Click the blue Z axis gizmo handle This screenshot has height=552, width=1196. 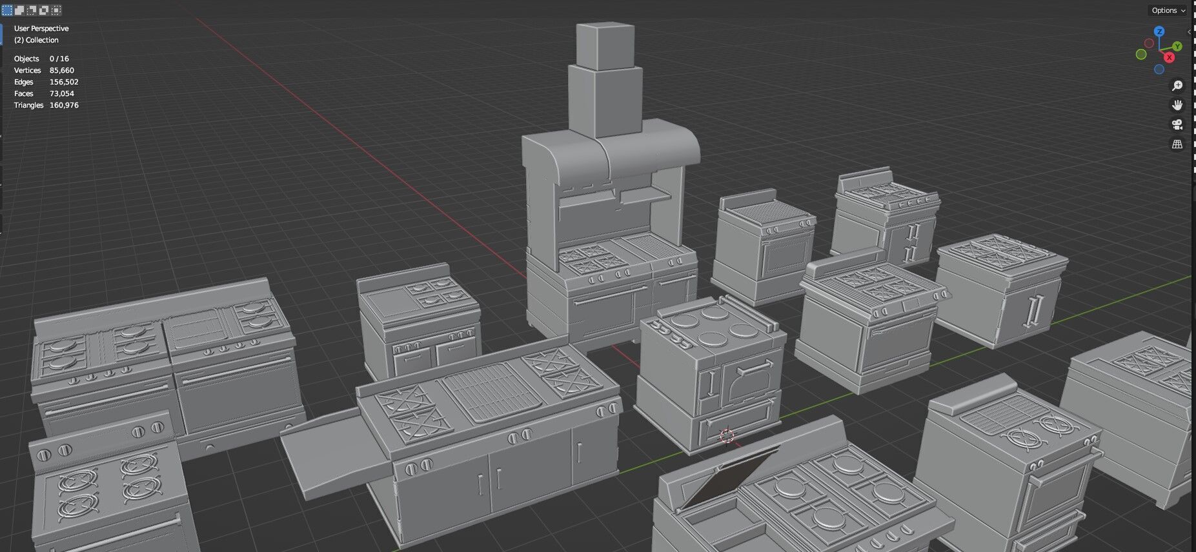click(1159, 32)
